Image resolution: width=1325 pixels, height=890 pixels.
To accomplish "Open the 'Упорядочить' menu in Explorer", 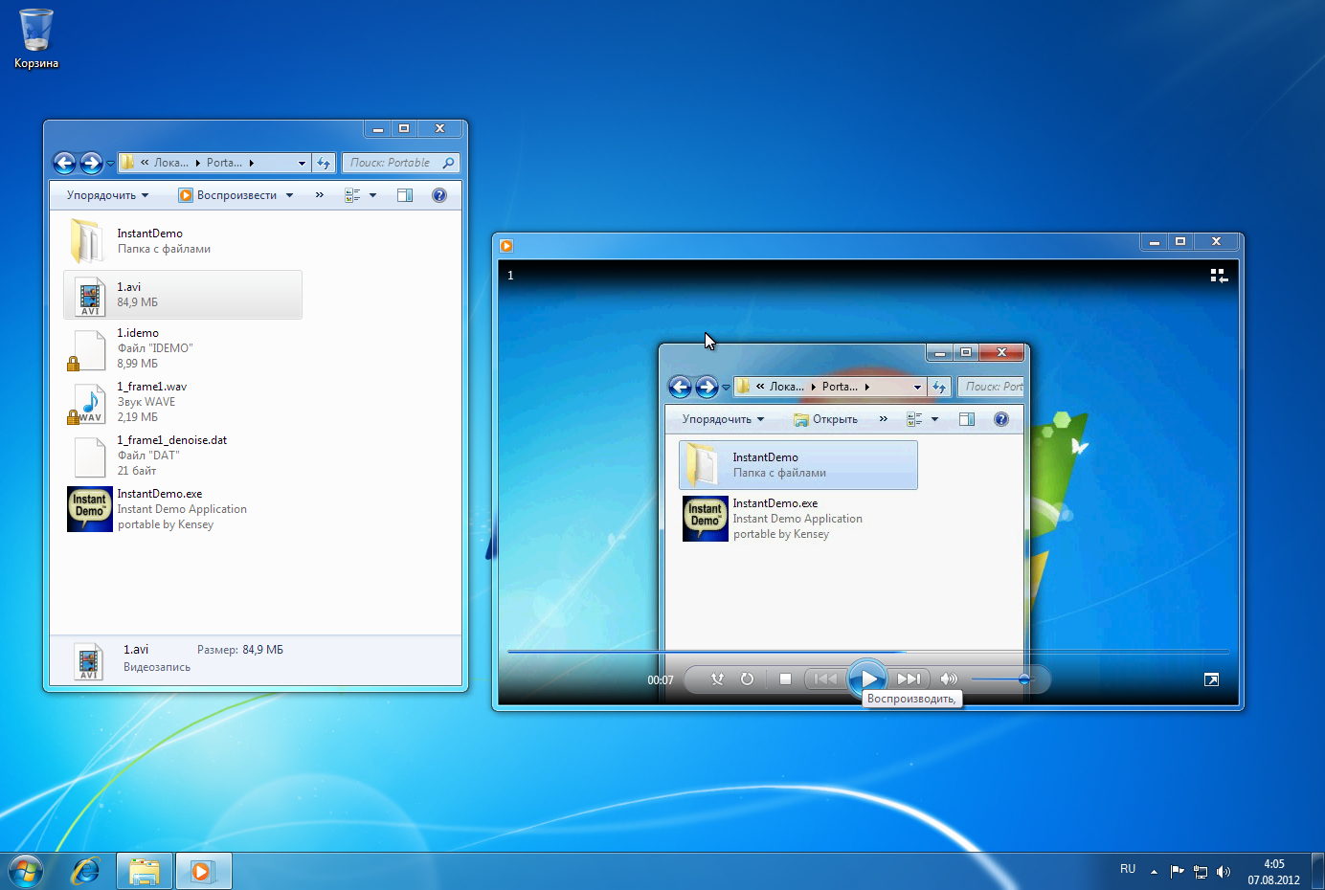I will point(108,195).
